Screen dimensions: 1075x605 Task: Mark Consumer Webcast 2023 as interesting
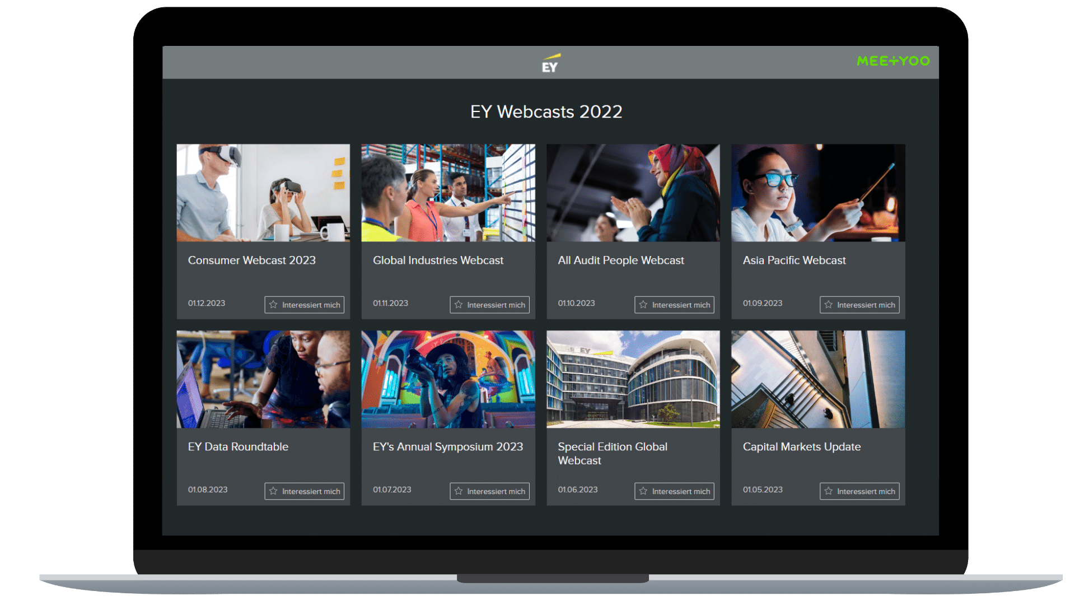tap(304, 305)
